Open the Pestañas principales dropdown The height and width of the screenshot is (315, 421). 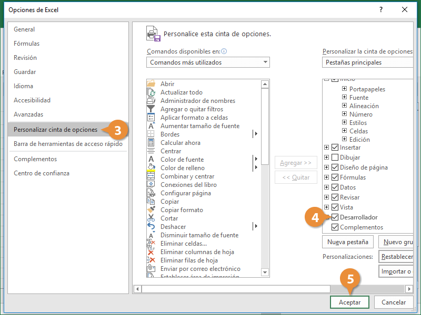[367, 62]
